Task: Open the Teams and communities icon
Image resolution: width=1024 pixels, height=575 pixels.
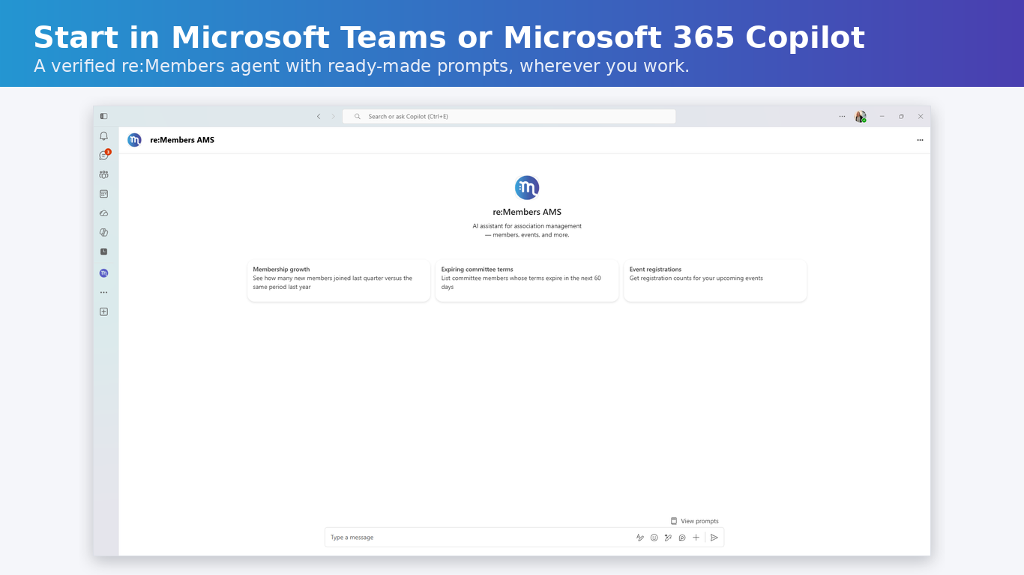Action: pyautogui.click(x=103, y=174)
